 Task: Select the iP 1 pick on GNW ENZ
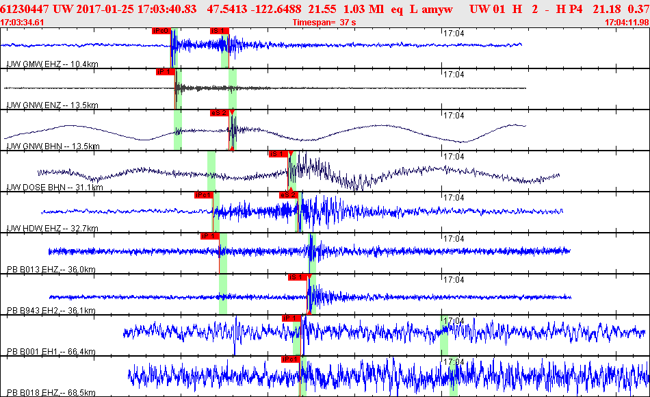coord(166,72)
